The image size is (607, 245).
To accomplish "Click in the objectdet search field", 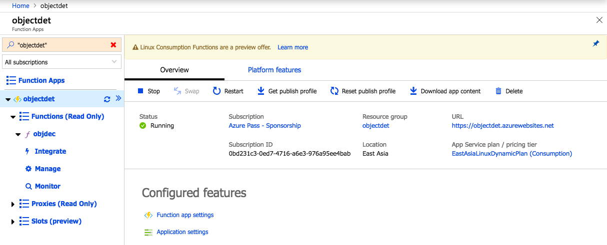I will pyautogui.click(x=60, y=45).
